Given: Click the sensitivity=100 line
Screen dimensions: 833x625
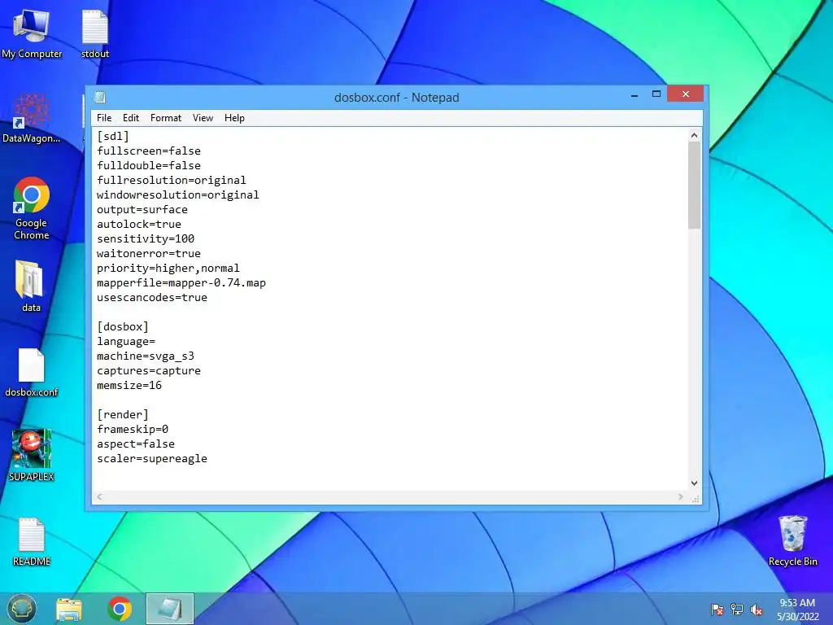Looking at the screenshot, I should tap(146, 238).
